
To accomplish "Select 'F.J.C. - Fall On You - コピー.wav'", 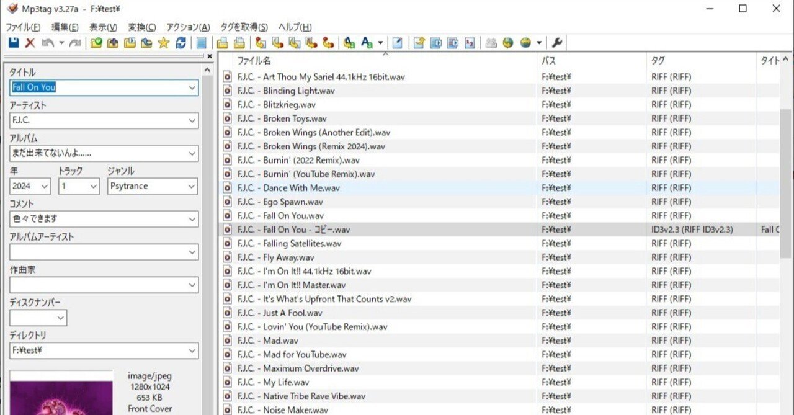I will (293, 230).
